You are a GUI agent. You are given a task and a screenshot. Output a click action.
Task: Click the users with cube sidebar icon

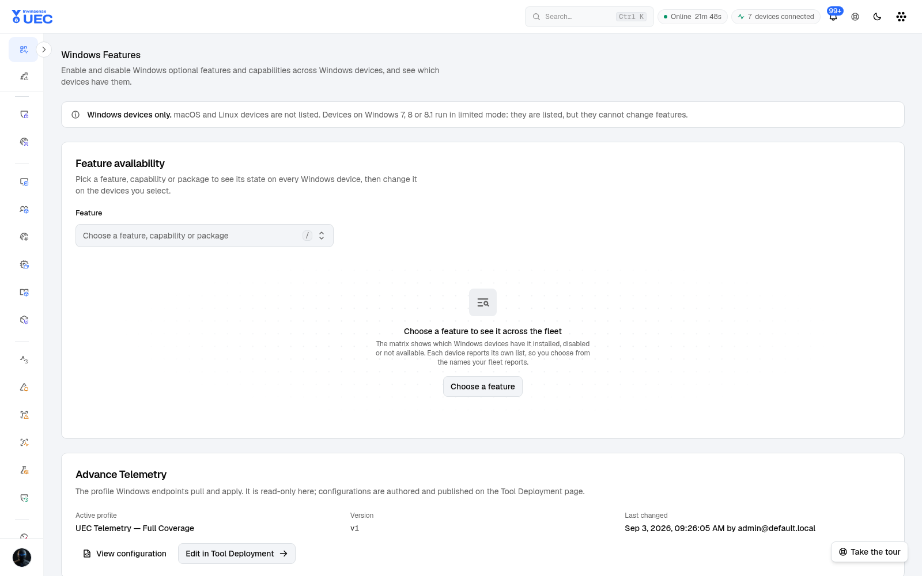tap(24, 210)
